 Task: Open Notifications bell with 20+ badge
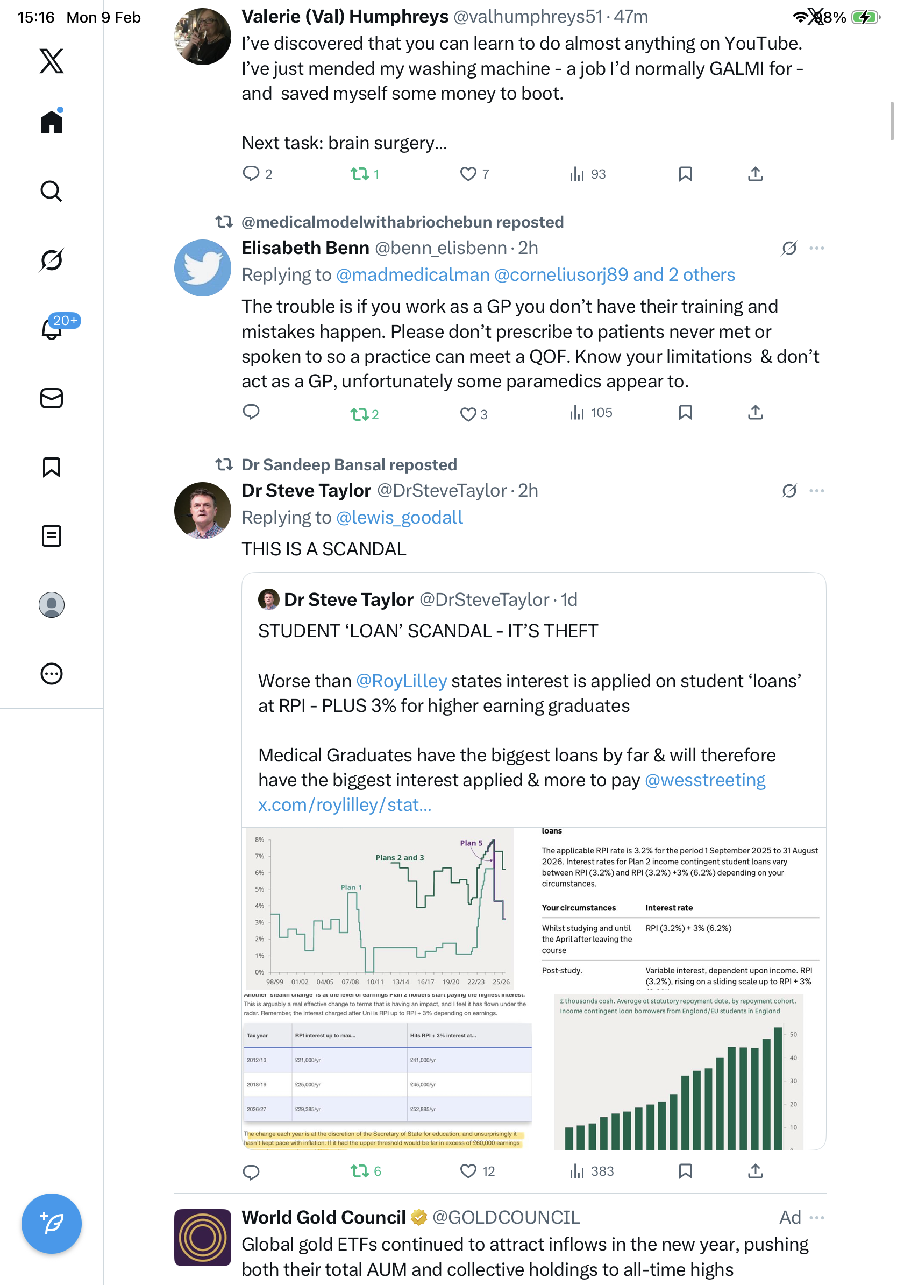[x=52, y=329]
